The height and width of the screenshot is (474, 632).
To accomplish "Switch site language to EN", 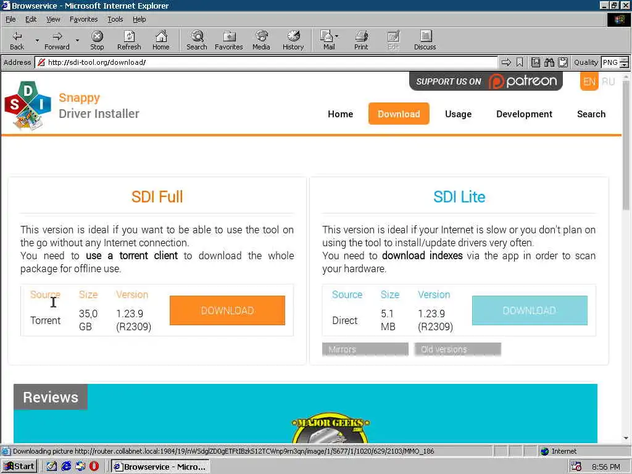I will (x=589, y=81).
